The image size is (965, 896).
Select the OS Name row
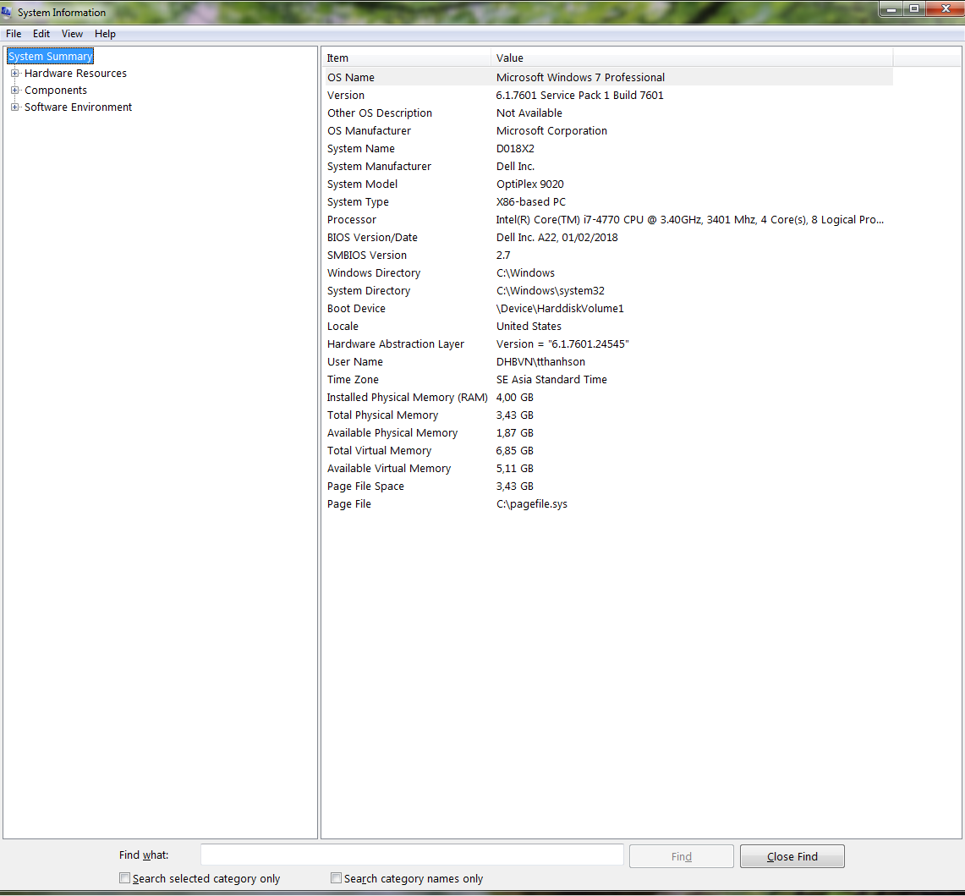[608, 78]
